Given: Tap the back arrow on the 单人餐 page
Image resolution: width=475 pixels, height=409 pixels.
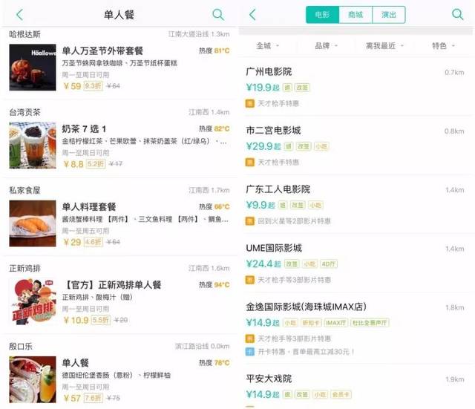Looking at the screenshot, I should [20, 15].
